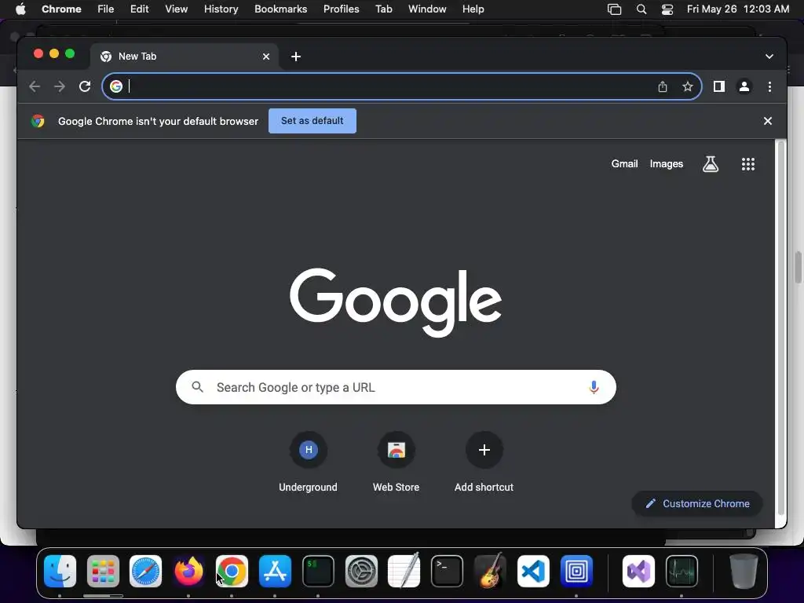Open the Profiles menu
The image size is (804, 603).
[x=342, y=9]
